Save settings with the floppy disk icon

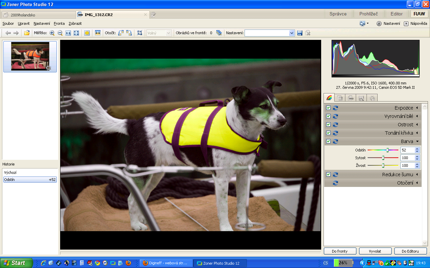pos(300,33)
